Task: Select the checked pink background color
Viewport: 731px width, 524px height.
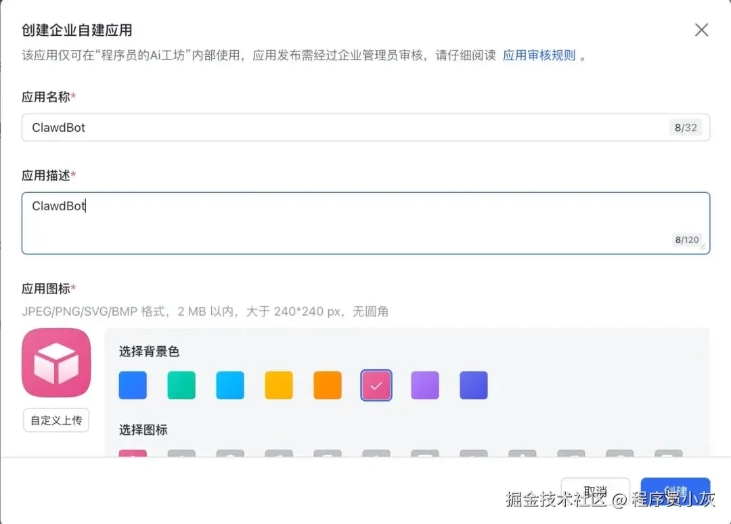Action: coord(376,385)
